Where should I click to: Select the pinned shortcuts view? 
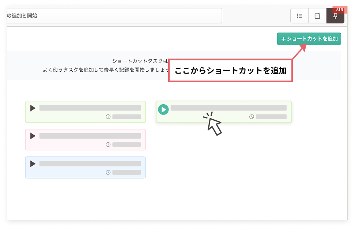coord(335,16)
